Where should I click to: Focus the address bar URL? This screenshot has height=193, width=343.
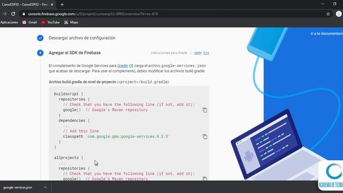tap(93, 14)
